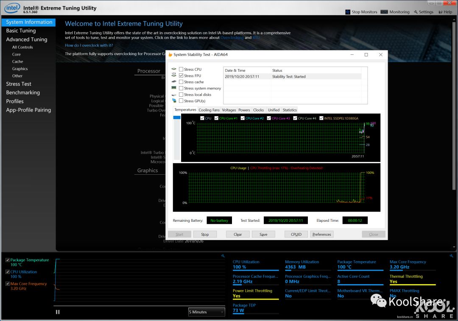
Task: Open Preferences in AIDA64 dialog
Action: (x=321, y=234)
